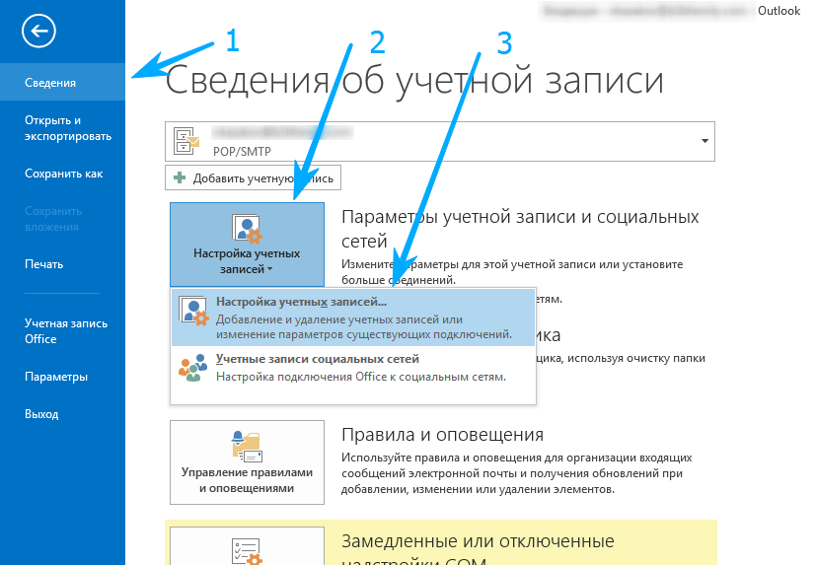Screen dimensions: 816x565
Task: Click the POP/SMTP account type text
Action: pyautogui.click(x=242, y=152)
